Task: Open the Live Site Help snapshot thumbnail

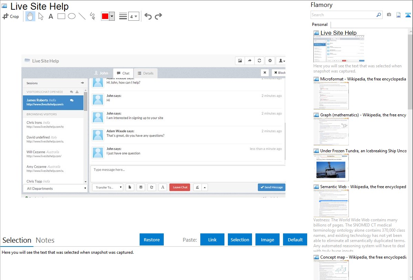Action: [339, 49]
